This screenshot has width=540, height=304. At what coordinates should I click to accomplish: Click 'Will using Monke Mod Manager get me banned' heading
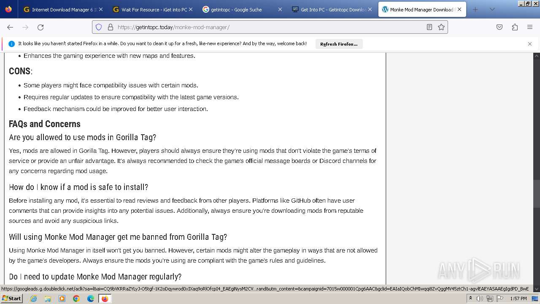118,237
